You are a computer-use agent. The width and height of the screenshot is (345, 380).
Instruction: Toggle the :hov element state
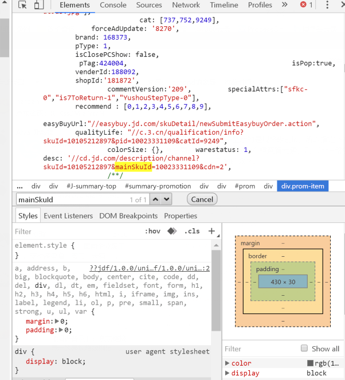click(x=152, y=231)
